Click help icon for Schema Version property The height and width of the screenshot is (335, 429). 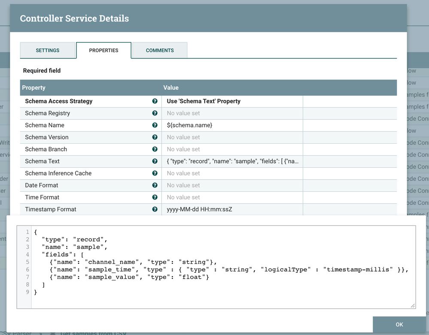(155, 137)
